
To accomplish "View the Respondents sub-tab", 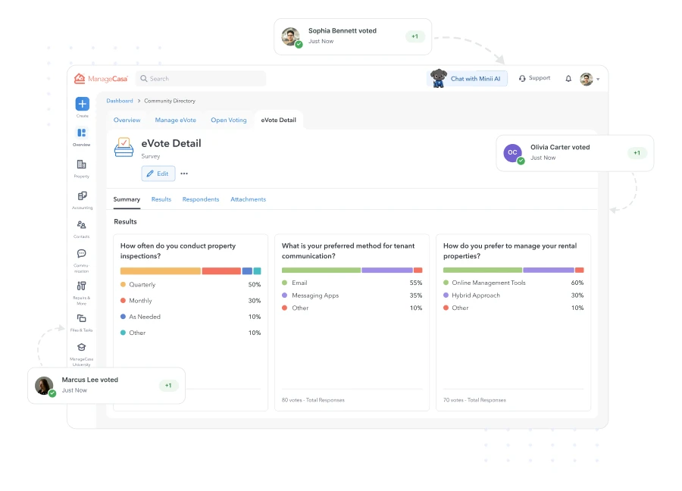I will click(201, 199).
